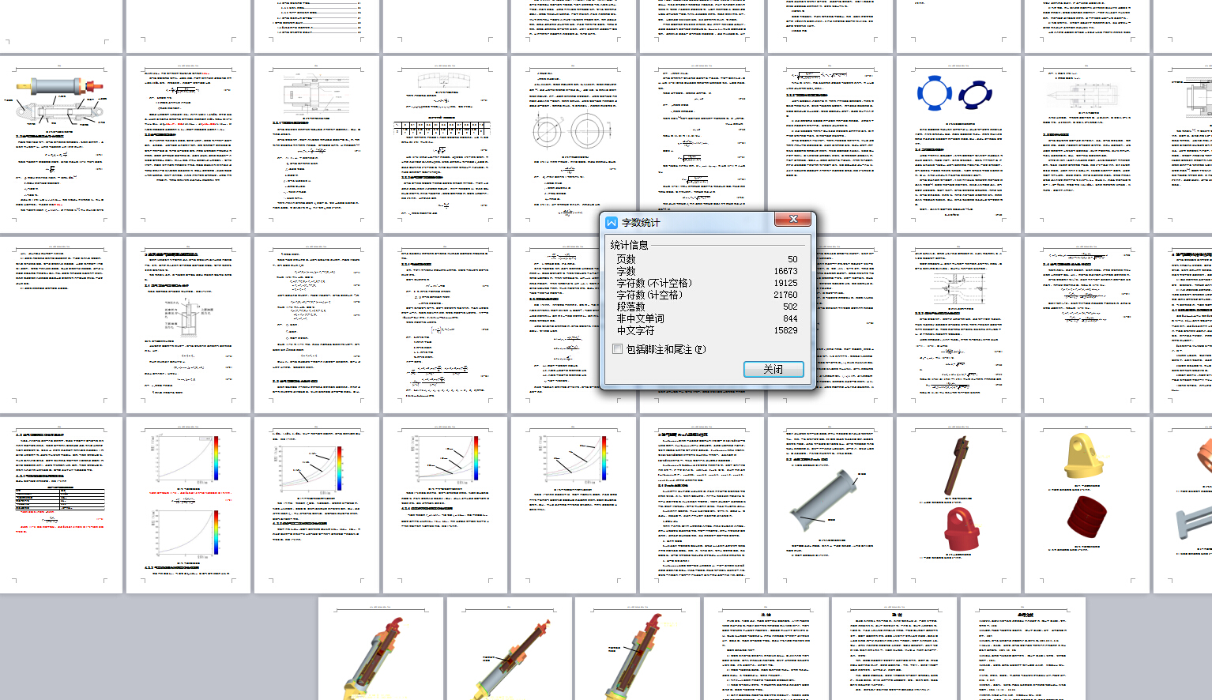Select page with labeled hydraulic cylinder photo
1212x700 pixels.
coord(61,145)
